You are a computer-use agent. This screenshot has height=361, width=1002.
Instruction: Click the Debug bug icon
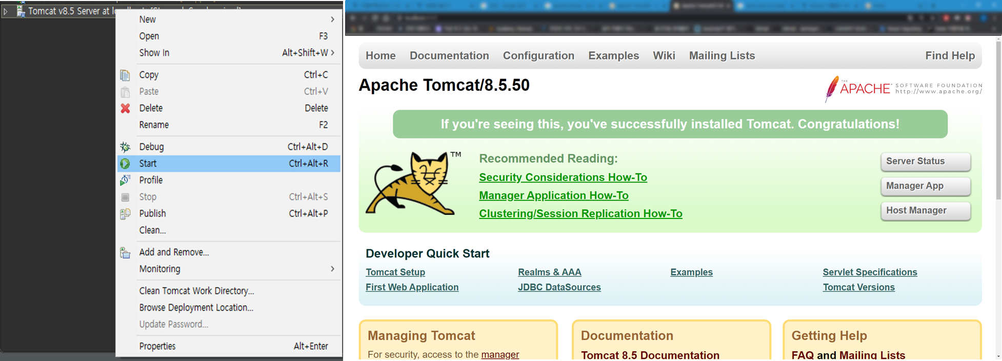click(125, 147)
